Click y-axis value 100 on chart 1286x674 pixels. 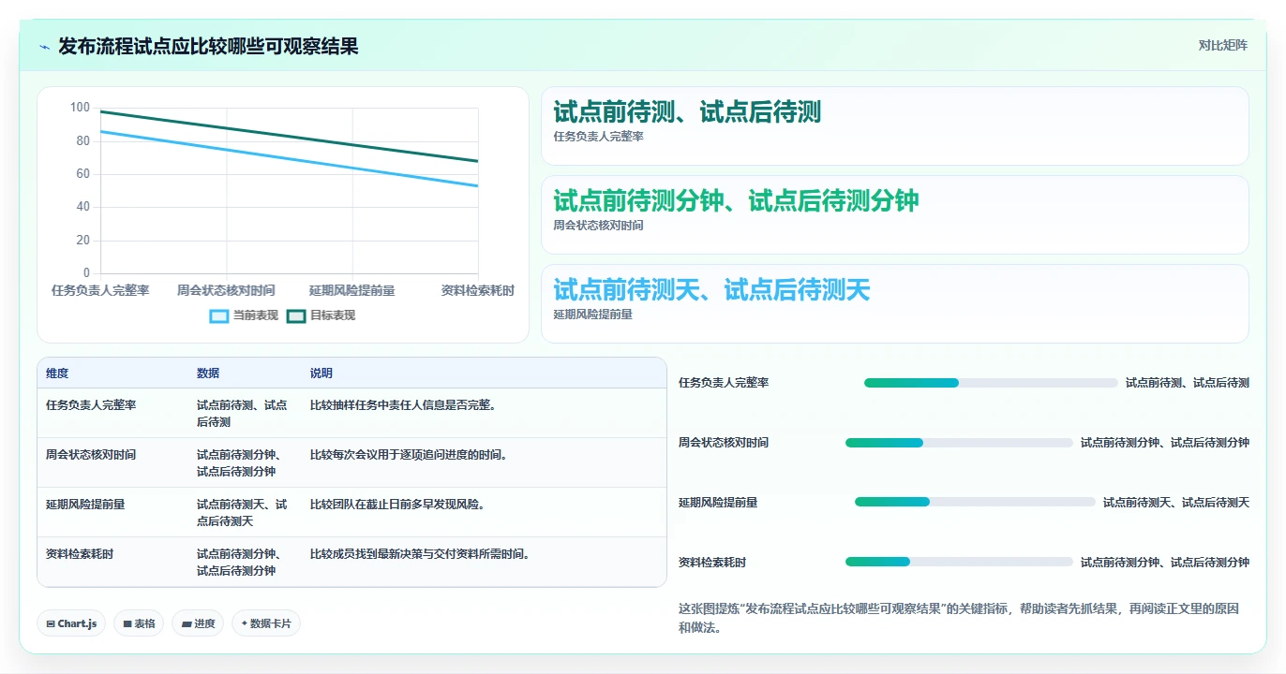pyautogui.click(x=80, y=108)
